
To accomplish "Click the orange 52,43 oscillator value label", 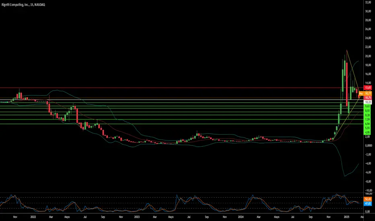I will (367, 199).
